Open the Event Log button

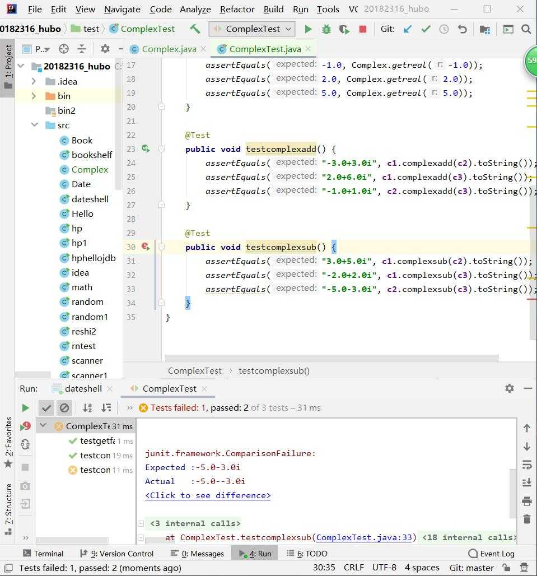(492, 554)
